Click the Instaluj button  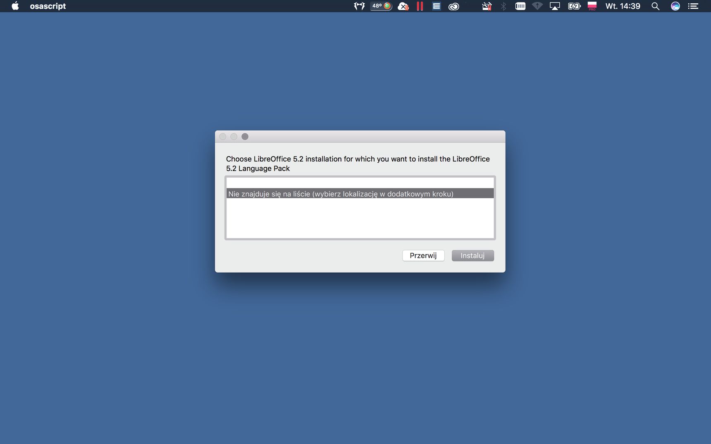pyautogui.click(x=472, y=256)
